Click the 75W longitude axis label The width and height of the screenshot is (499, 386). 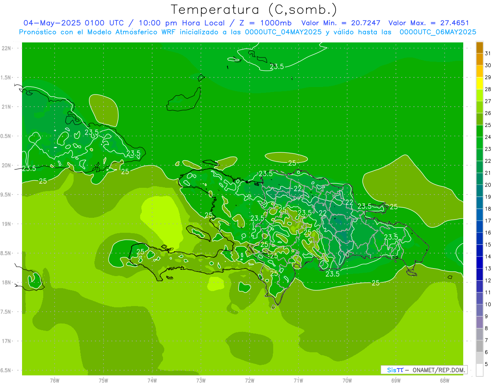[x=104, y=381]
